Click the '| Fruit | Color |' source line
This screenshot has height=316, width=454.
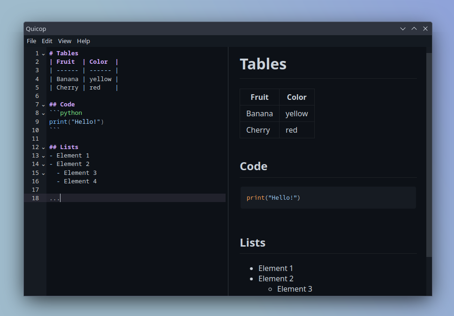pyautogui.click(x=83, y=61)
